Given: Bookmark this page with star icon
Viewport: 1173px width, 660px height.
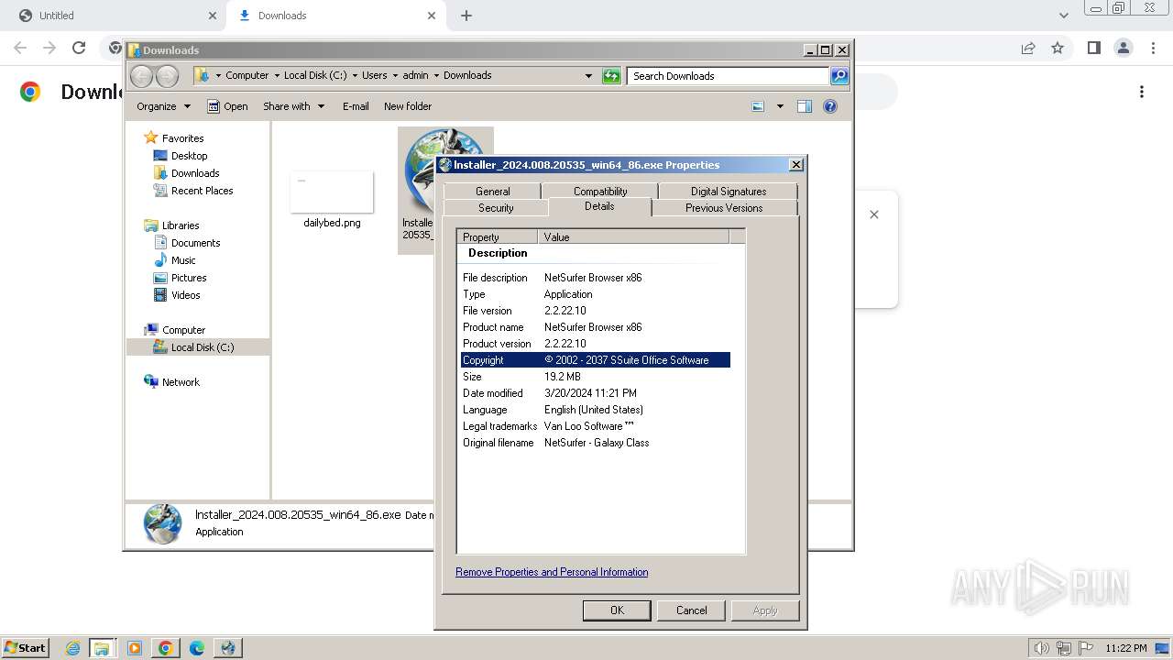Looking at the screenshot, I should (1058, 48).
